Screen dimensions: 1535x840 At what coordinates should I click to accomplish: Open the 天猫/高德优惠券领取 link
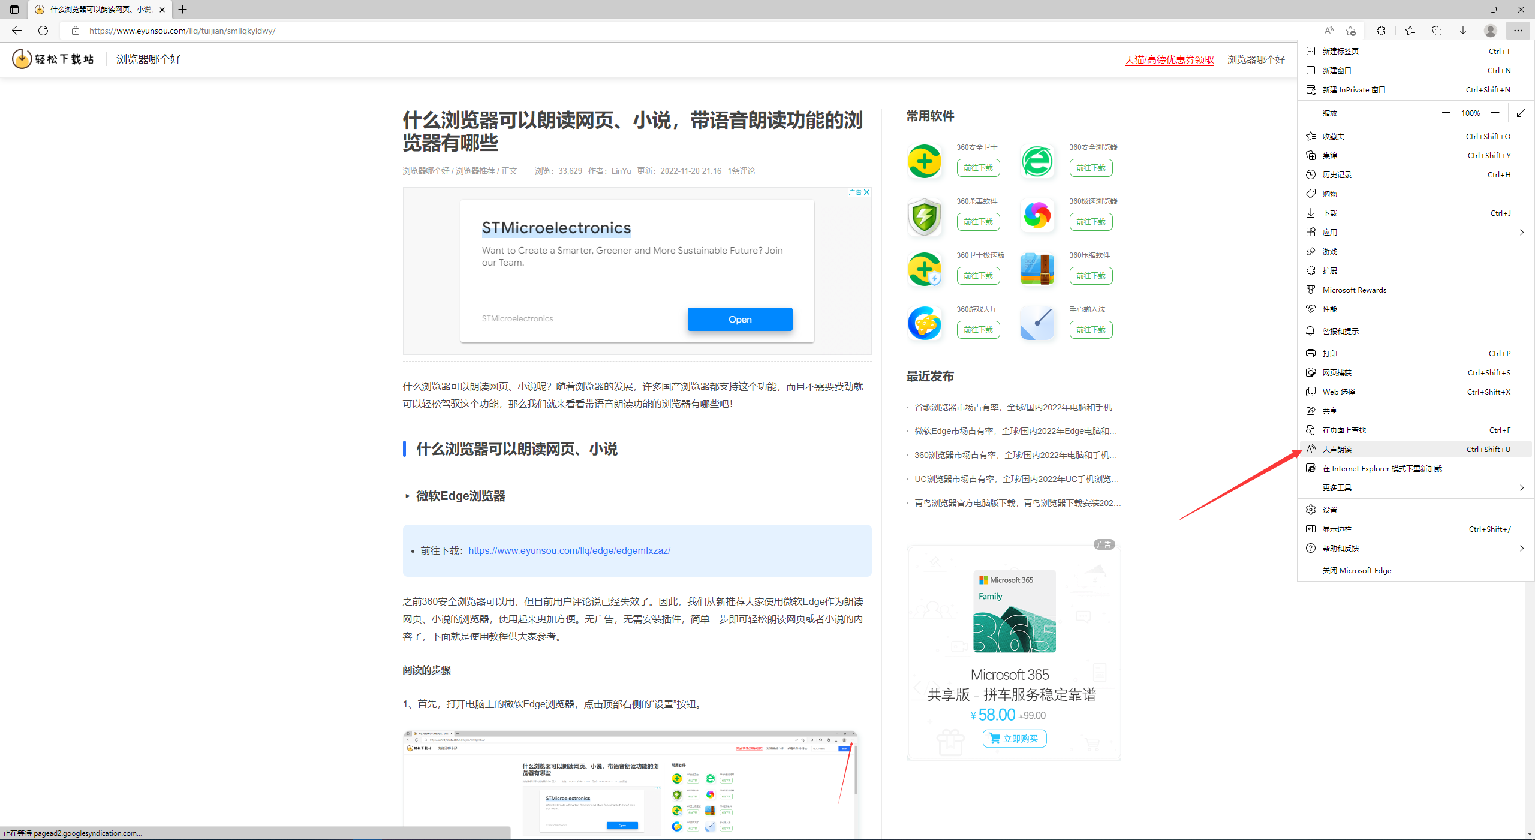(1169, 59)
